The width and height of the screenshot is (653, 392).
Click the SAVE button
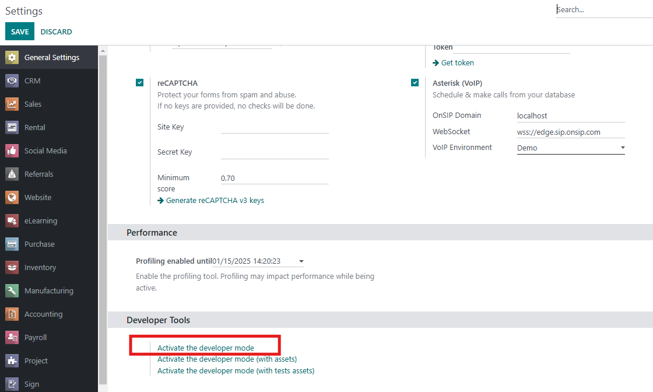point(20,32)
